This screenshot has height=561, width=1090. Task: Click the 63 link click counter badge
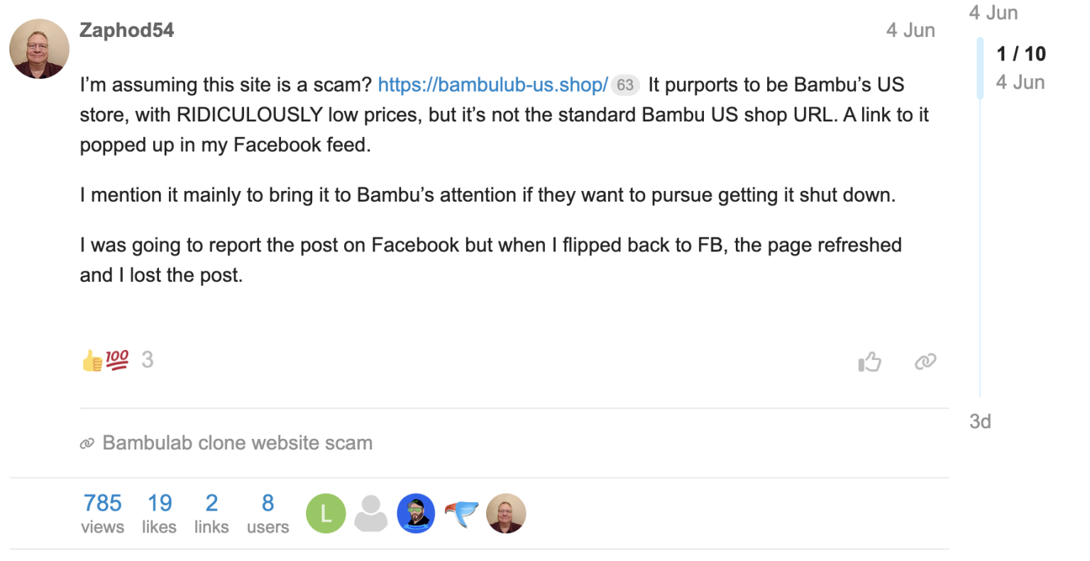(x=624, y=85)
